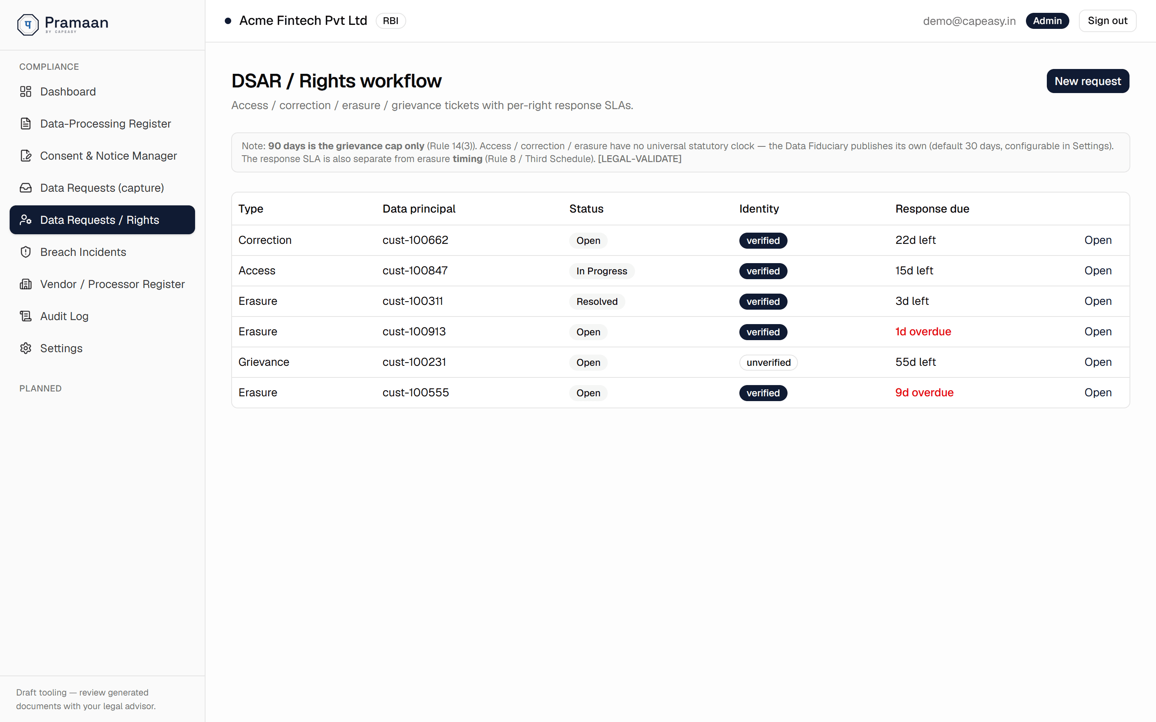Click the Pramaan logo icon
Viewport: 1156px width, 722px height.
[x=28, y=24]
